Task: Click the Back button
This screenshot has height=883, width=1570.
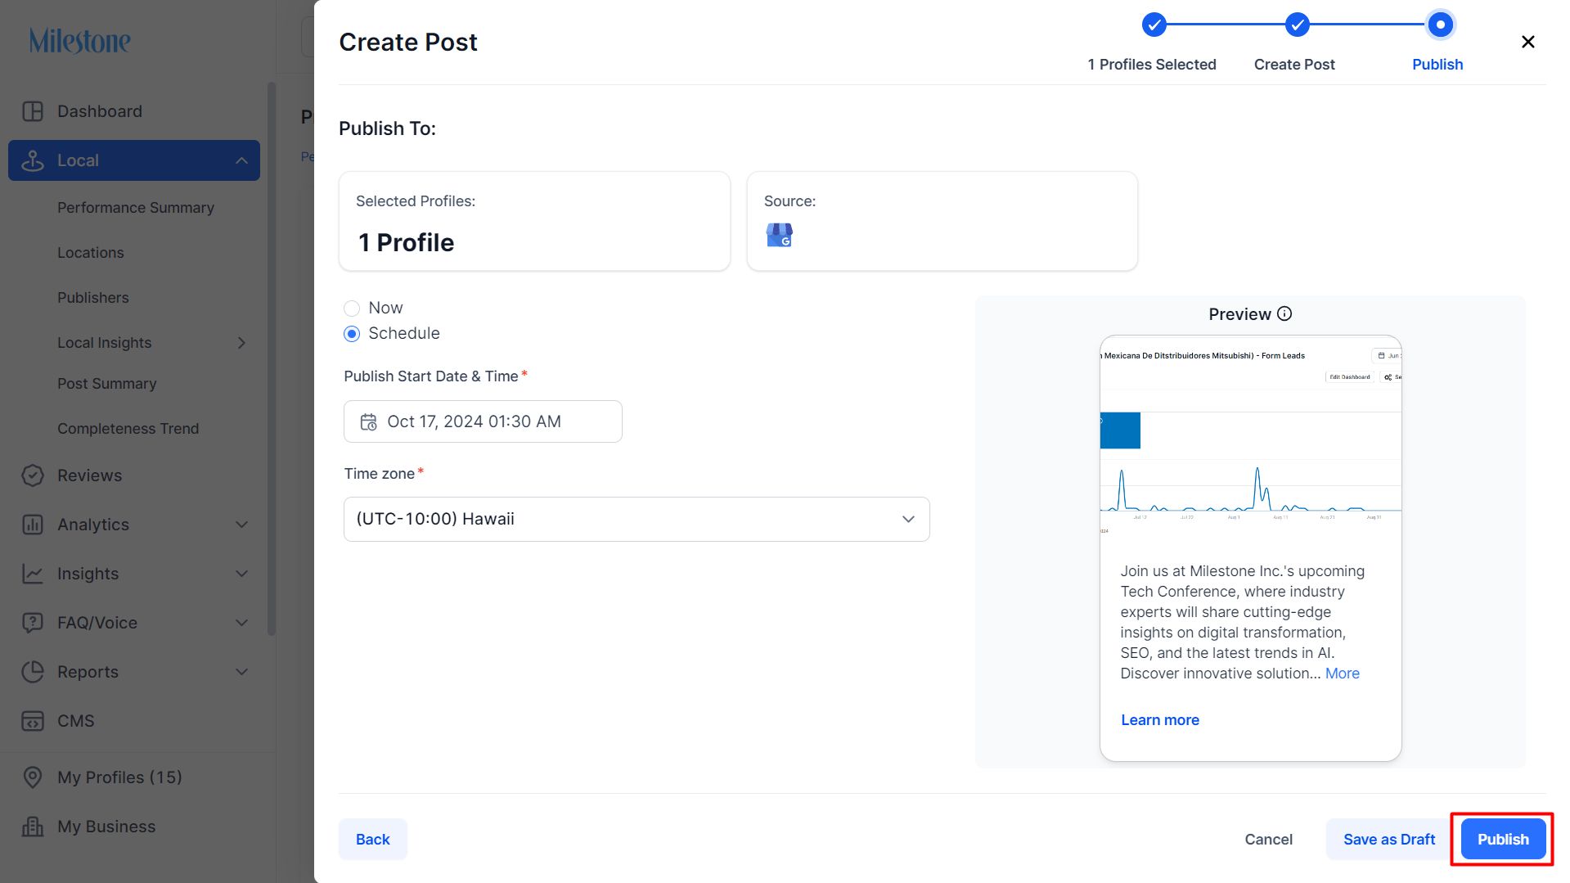Action: click(x=373, y=840)
